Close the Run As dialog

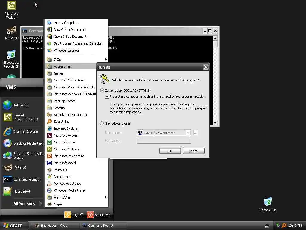206,67
